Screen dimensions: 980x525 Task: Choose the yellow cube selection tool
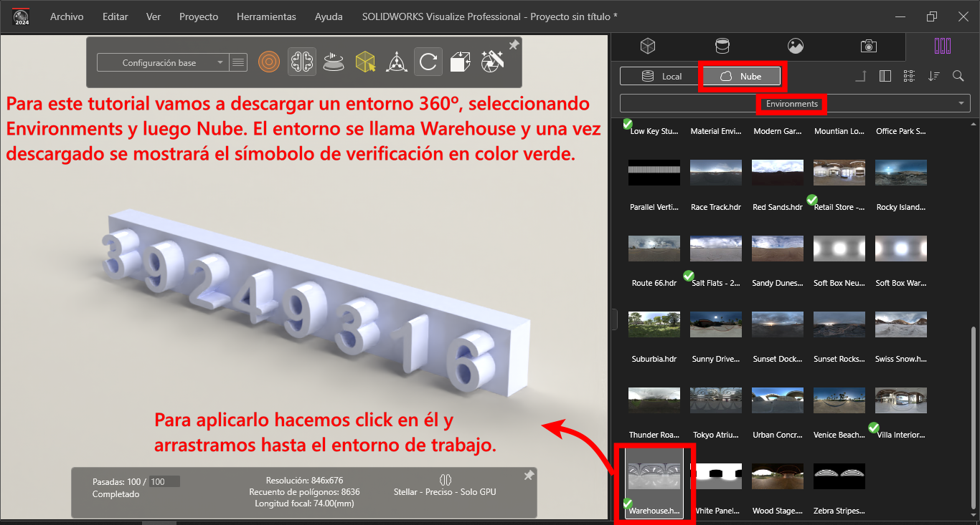[x=365, y=62]
